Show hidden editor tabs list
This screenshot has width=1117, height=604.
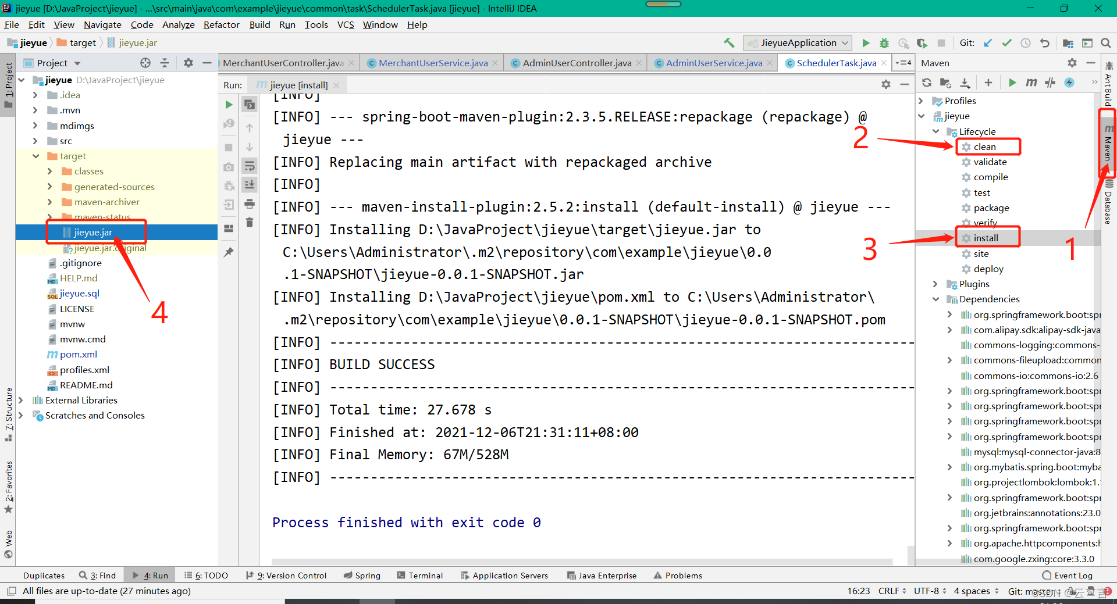point(903,63)
